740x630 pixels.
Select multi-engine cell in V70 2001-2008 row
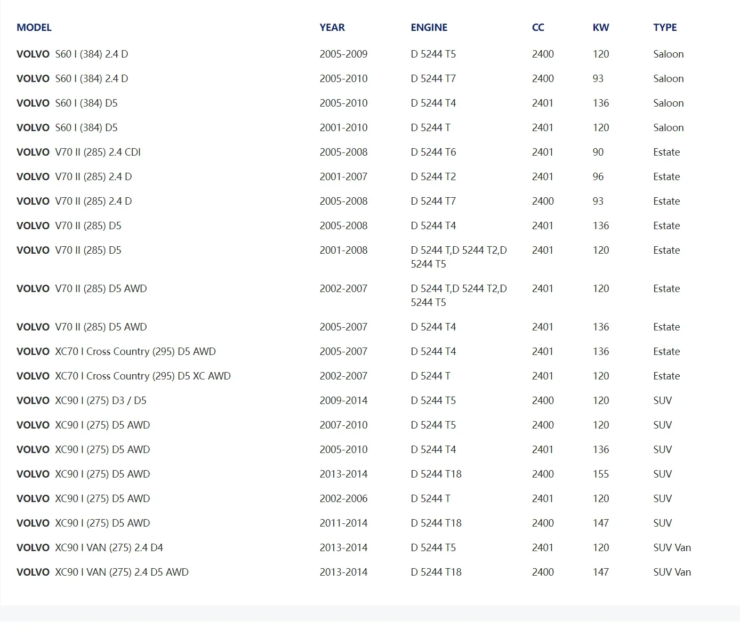[x=459, y=257]
